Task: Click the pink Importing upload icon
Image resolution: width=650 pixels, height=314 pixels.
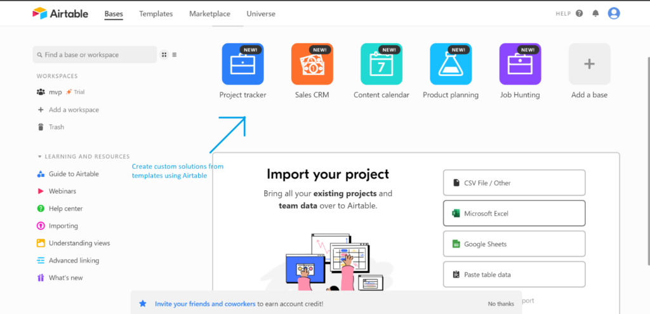Action: 41,226
